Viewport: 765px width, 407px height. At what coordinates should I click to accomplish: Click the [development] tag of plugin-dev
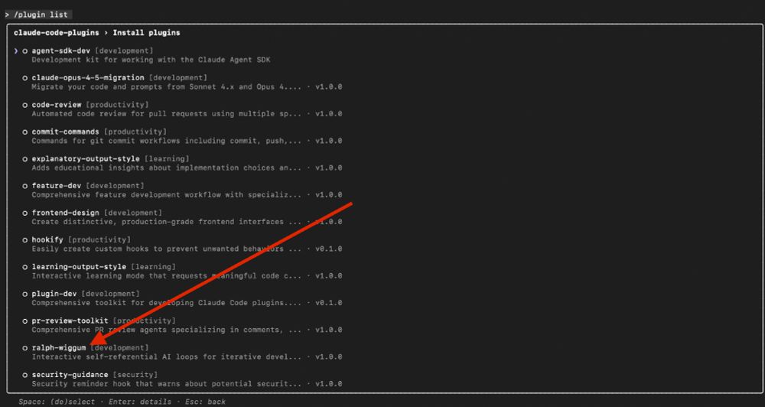(x=110, y=293)
